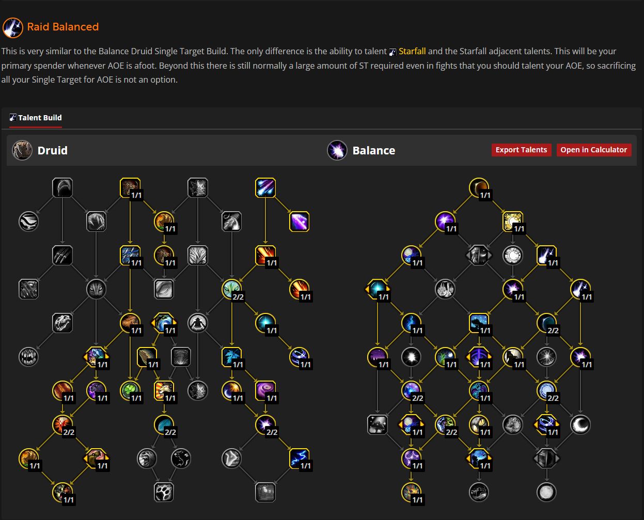Click the gray skull talent node
This screenshot has width=644, height=520.
pos(62,323)
